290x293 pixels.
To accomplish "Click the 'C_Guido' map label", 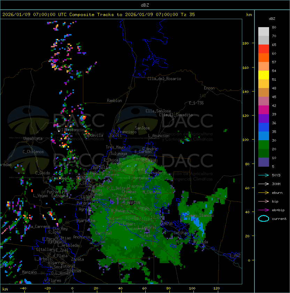I will point(43,173).
